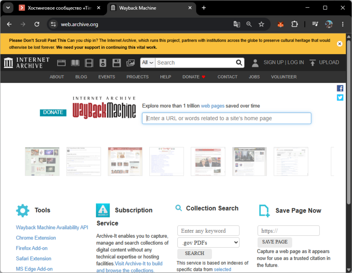Open the Firefox Add-on link
The height and width of the screenshot is (273, 352).
[x=32, y=248]
